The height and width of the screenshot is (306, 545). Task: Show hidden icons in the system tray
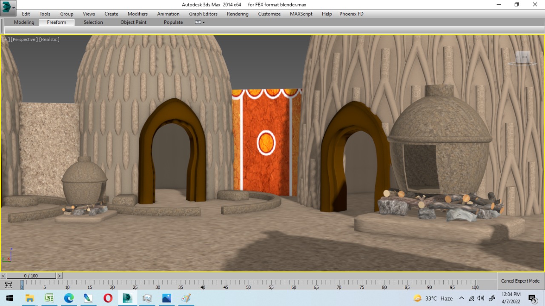click(462, 298)
